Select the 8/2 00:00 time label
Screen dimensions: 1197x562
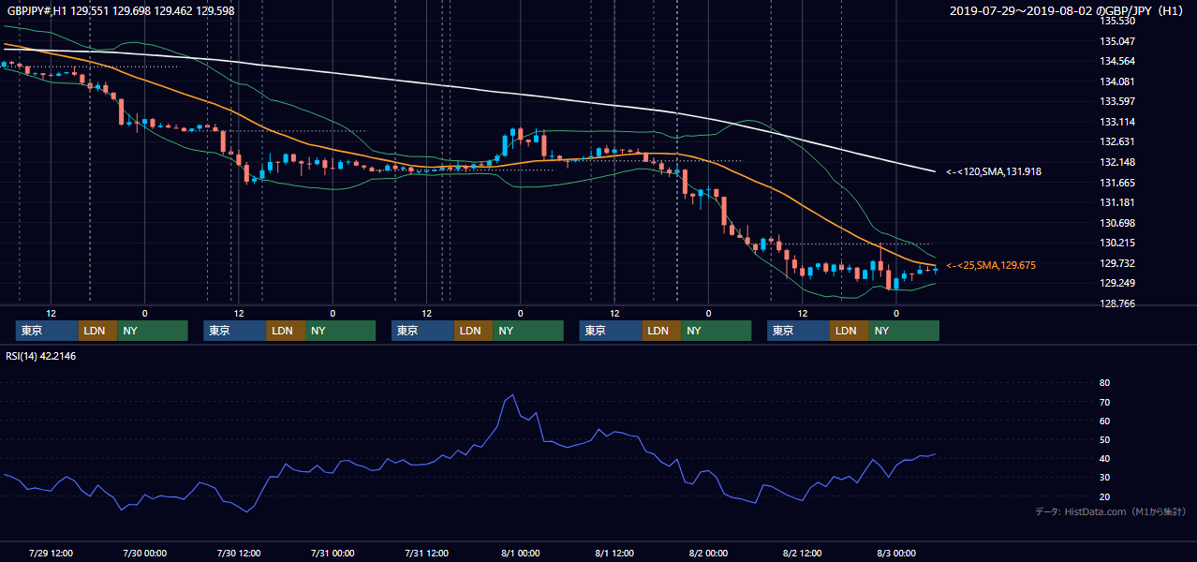(x=708, y=553)
